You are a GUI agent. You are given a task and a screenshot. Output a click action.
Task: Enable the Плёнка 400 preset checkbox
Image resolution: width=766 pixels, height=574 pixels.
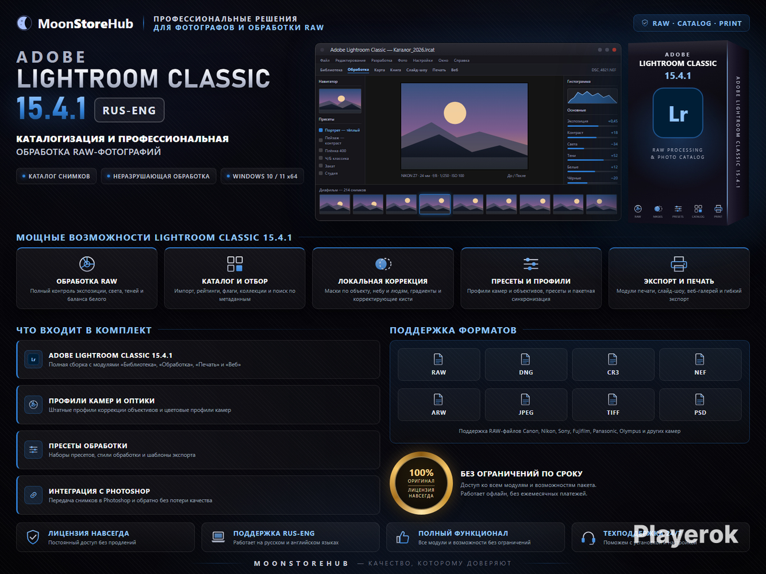(x=321, y=150)
